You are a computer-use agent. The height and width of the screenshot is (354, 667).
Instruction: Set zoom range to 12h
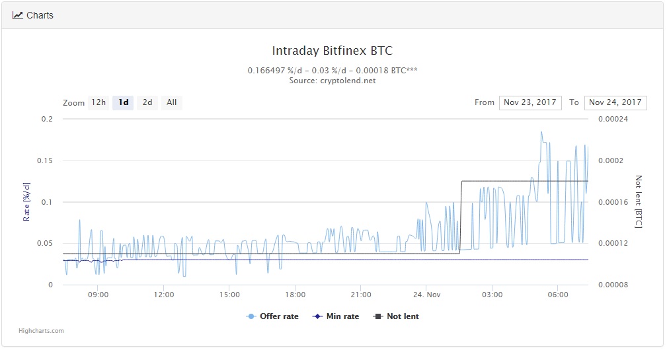point(98,102)
